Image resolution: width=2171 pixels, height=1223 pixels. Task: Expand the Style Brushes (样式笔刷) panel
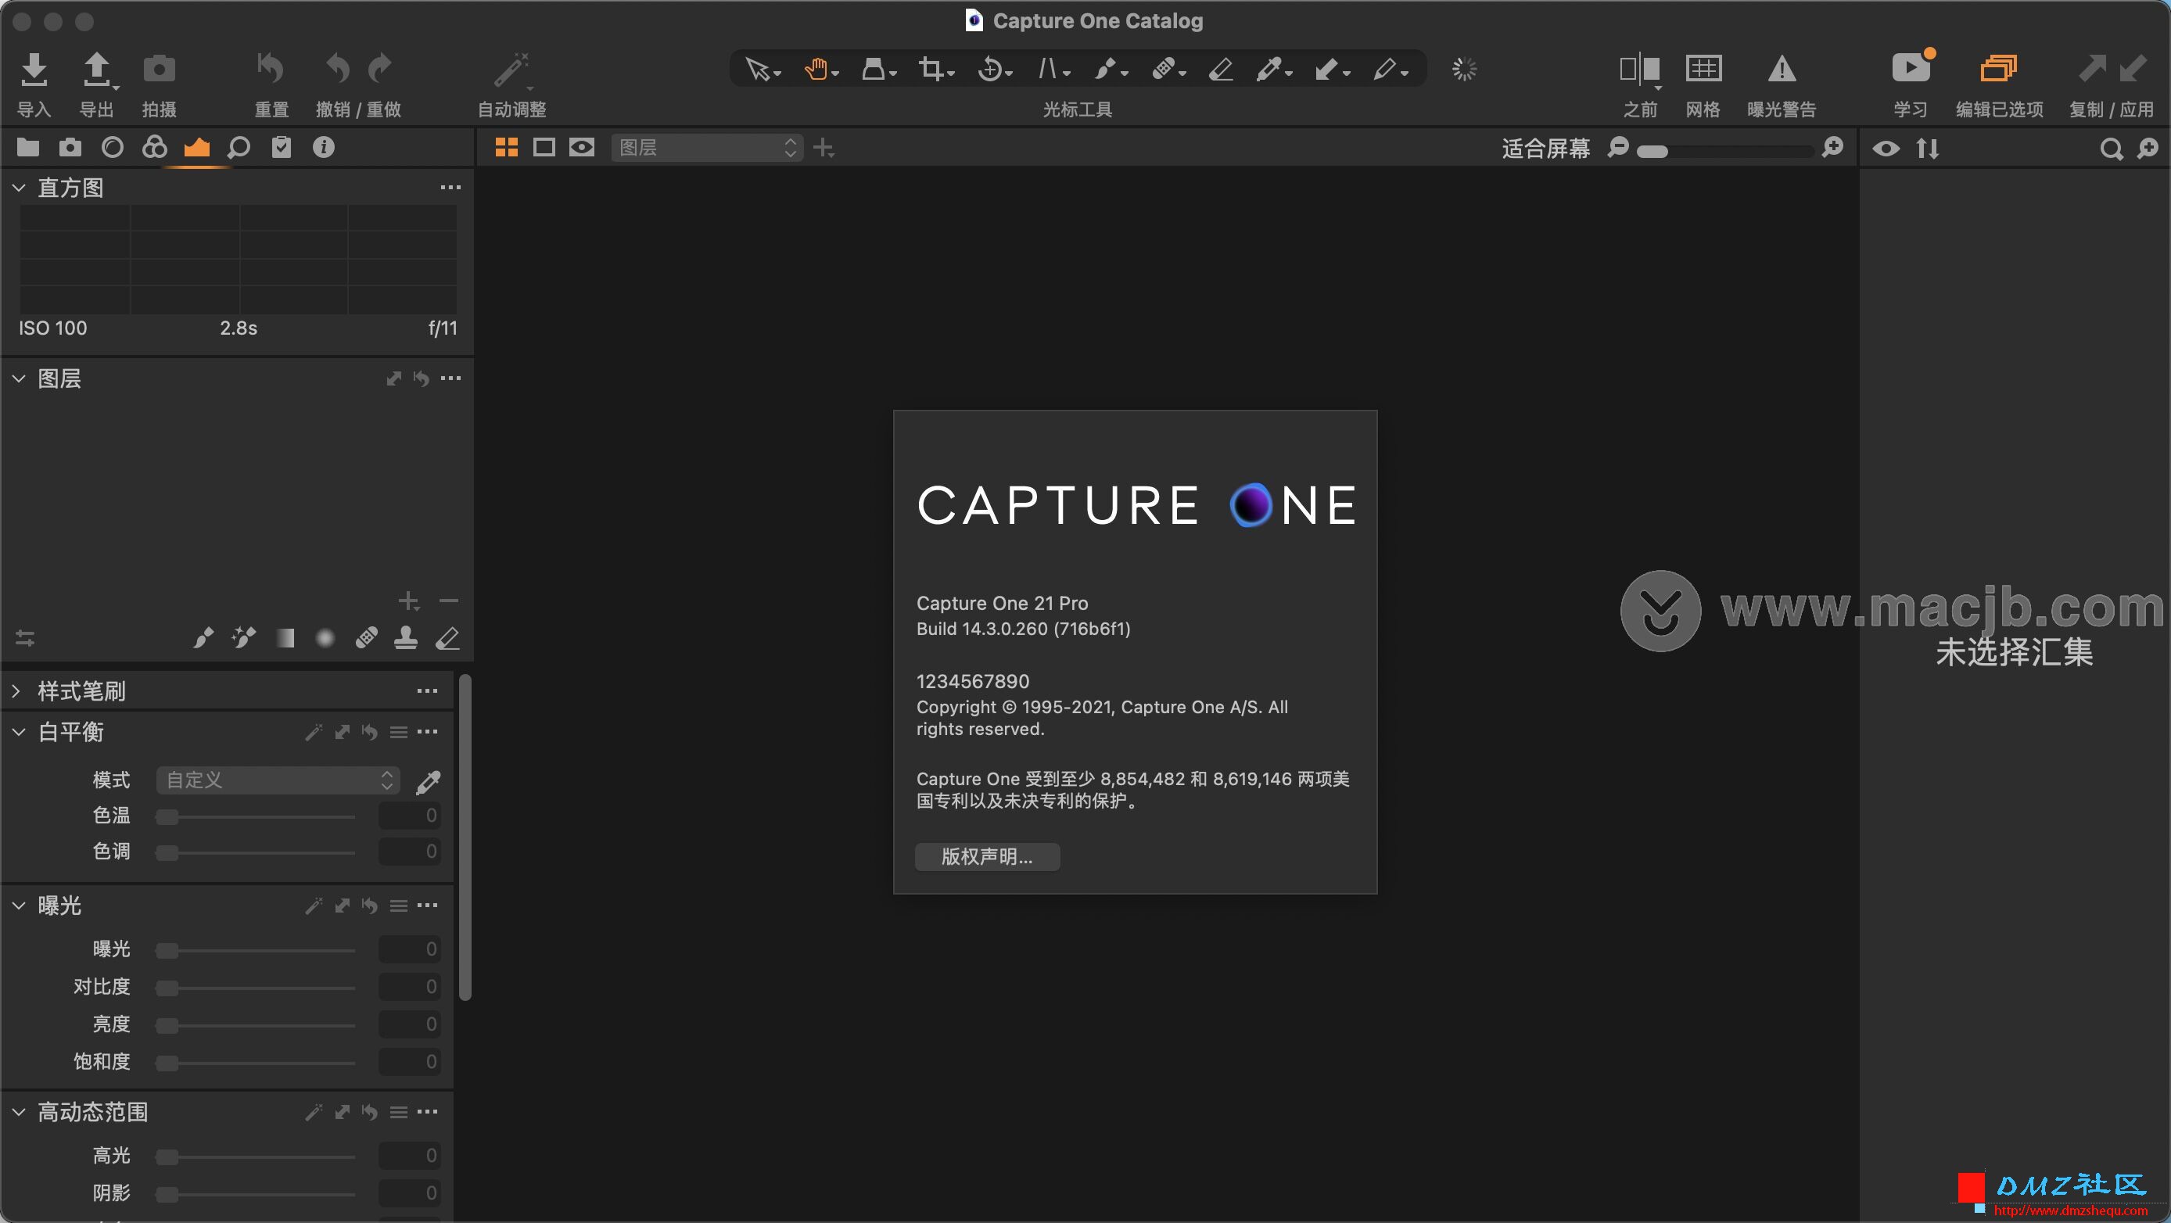[x=17, y=691]
